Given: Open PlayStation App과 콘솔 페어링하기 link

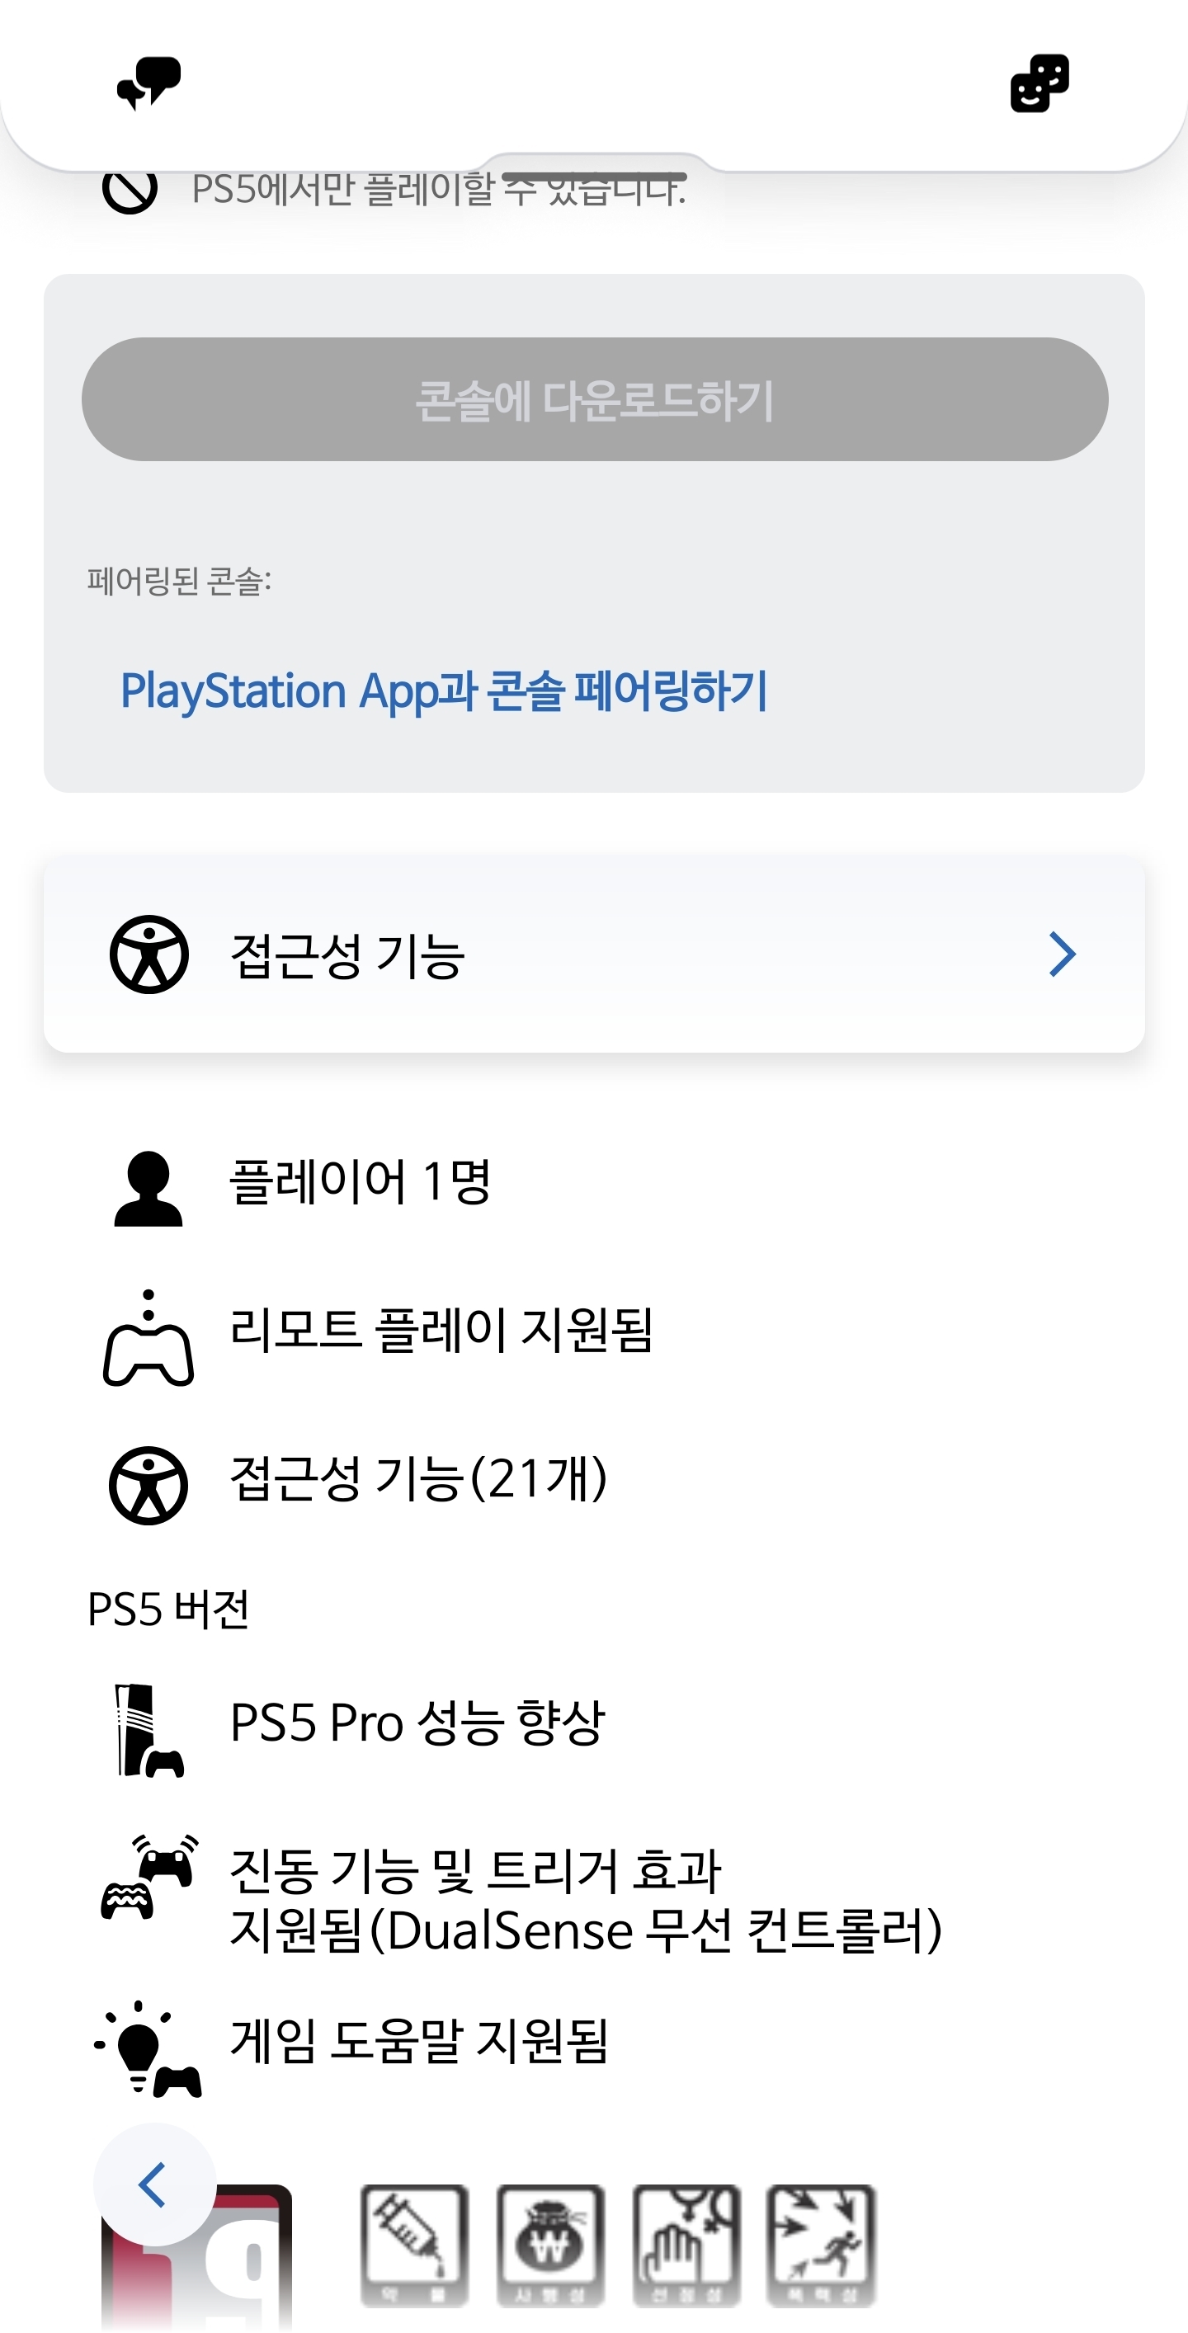Looking at the screenshot, I should pyautogui.click(x=444, y=692).
